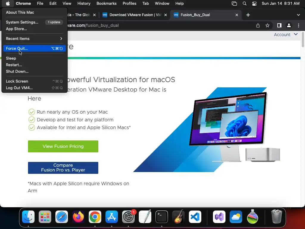Screen dimensions: 305x229
Task: Expand the tab search chevron
Action: (298, 15)
